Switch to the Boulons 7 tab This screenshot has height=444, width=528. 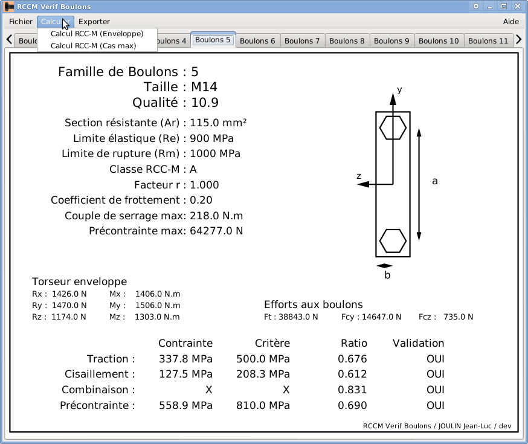pos(302,40)
